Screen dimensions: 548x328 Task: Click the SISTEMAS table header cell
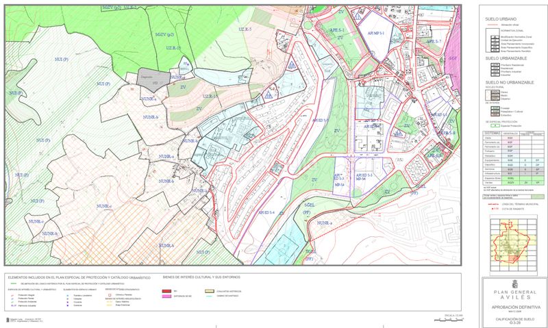[493, 134]
